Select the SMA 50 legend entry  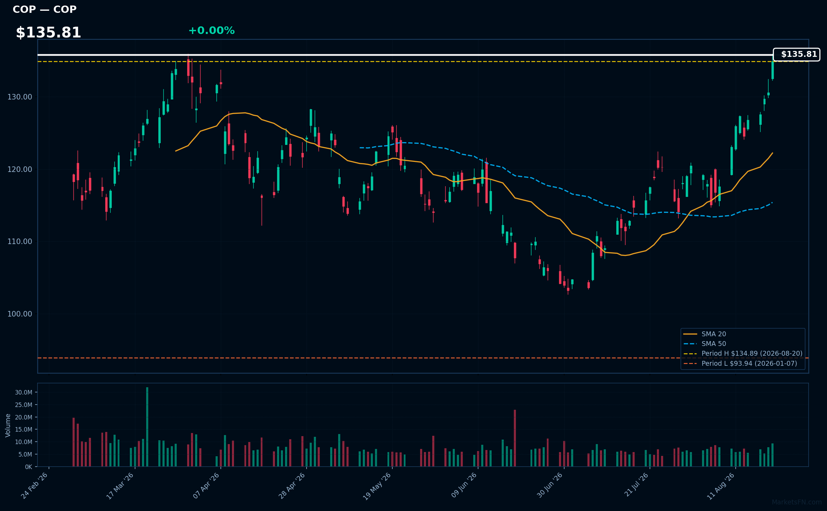click(705, 344)
